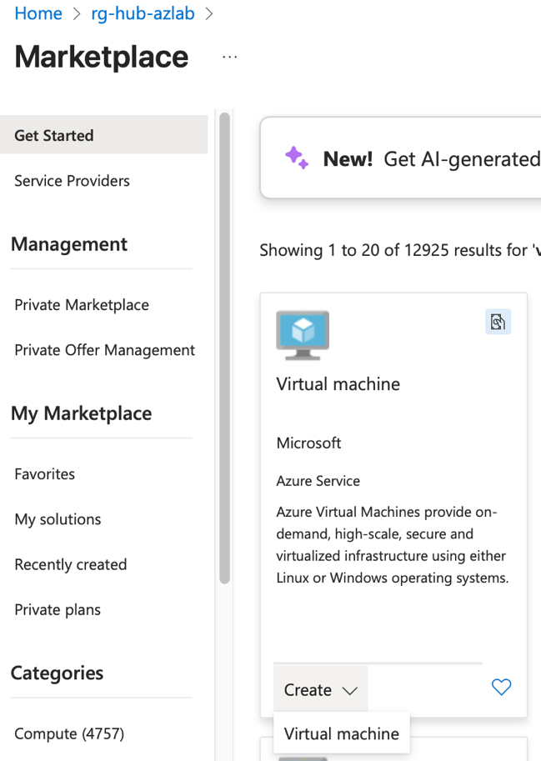This screenshot has height=761, width=541.
Task: Open My solutions list
Action: tap(58, 518)
